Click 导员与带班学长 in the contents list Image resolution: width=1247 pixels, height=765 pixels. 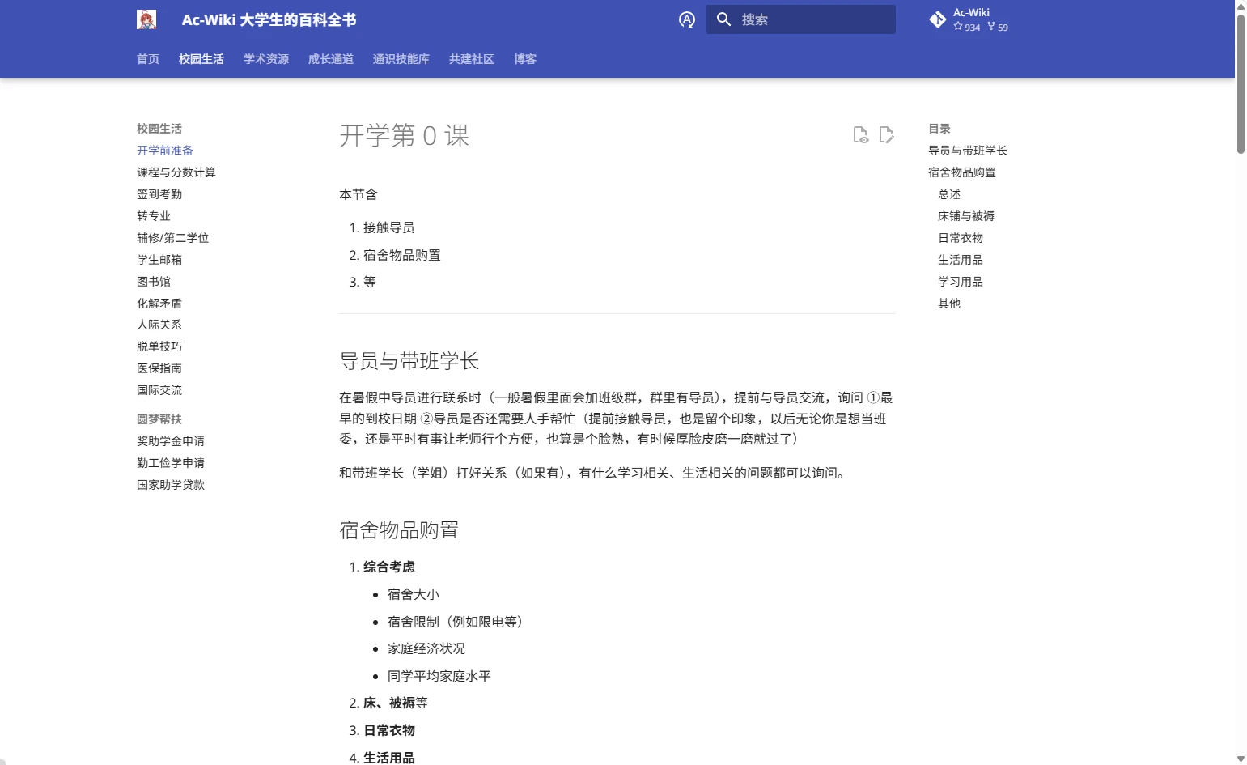click(967, 151)
